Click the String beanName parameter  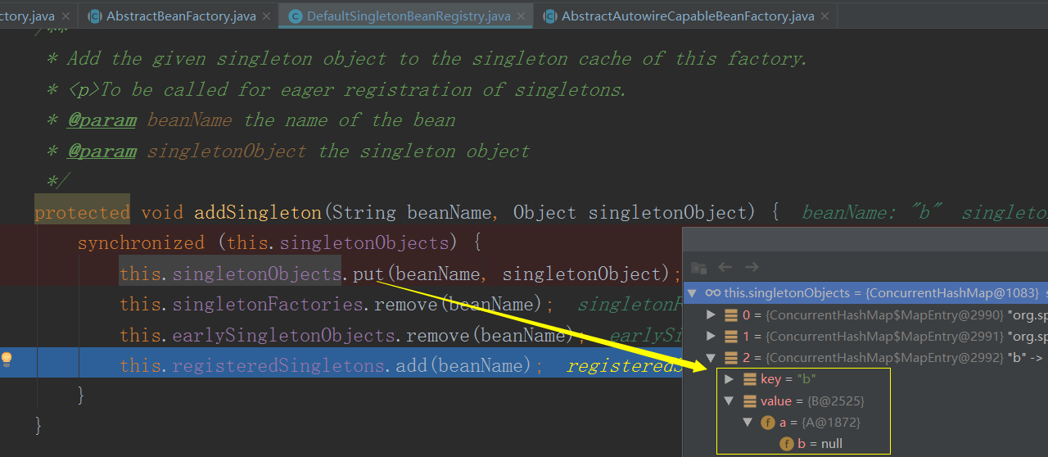click(x=413, y=213)
